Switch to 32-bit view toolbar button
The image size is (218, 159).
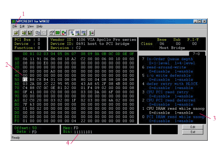pyautogui.click(x=83, y=33)
